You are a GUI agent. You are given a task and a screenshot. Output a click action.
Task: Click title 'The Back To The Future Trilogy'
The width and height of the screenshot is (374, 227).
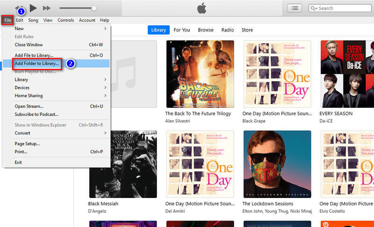tap(198, 113)
